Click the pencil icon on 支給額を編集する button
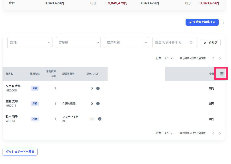Screen dimensions: 231x164 [x=190, y=22]
